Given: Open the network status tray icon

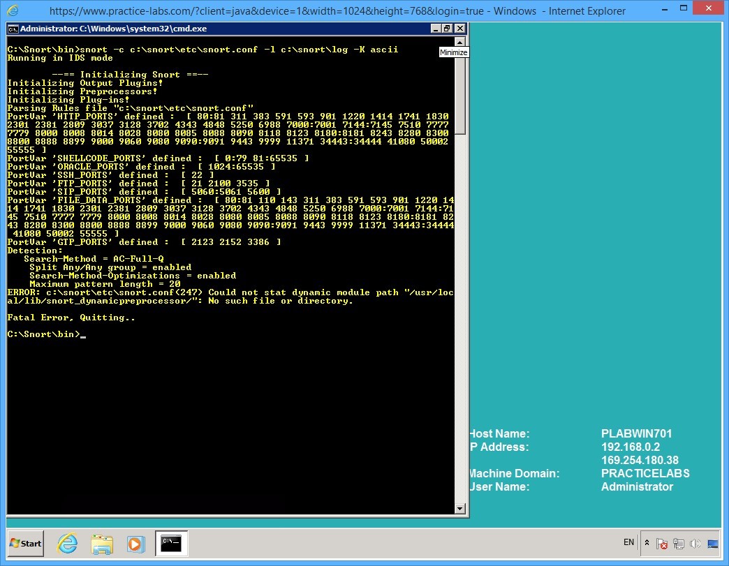Looking at the screenshot, I should tap(679, 543).
